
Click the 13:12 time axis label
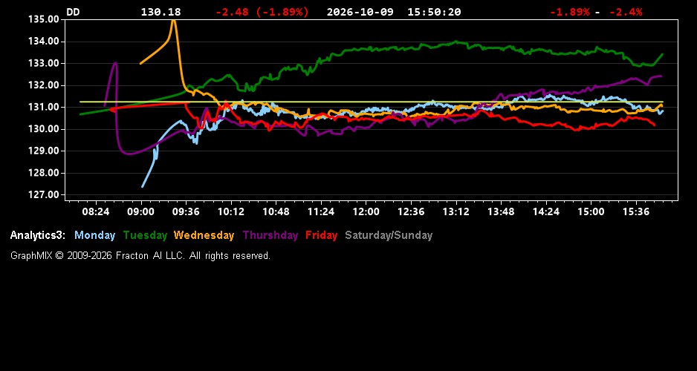click(456, 211)
